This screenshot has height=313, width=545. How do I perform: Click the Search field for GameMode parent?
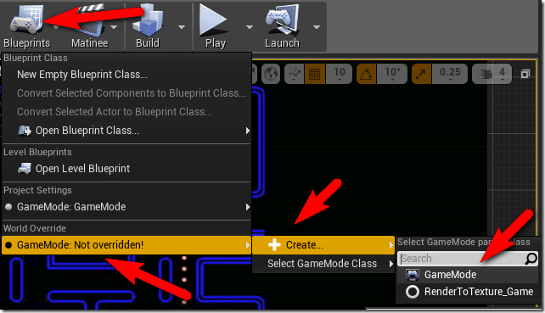[468, 259]
